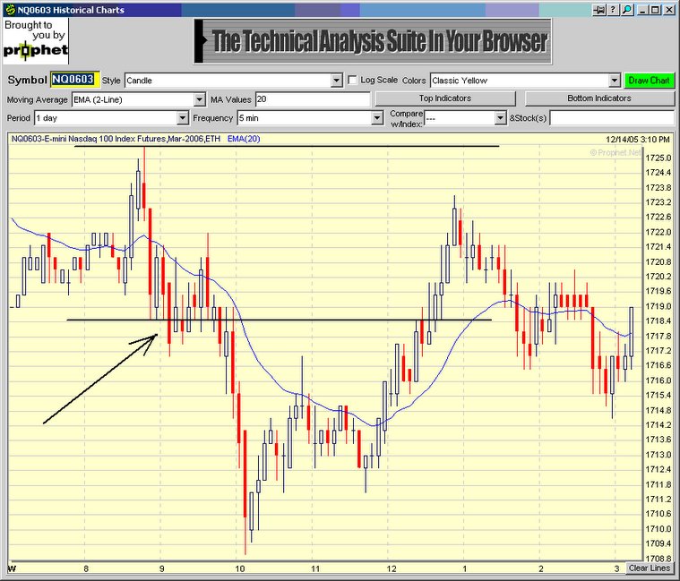Click the cyan magnifier icon
680x581 pixels.
tap(627, 10)
